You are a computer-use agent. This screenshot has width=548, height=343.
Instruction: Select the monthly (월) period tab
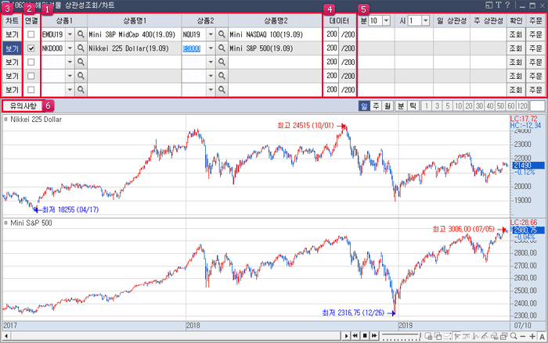pos(388,105)
